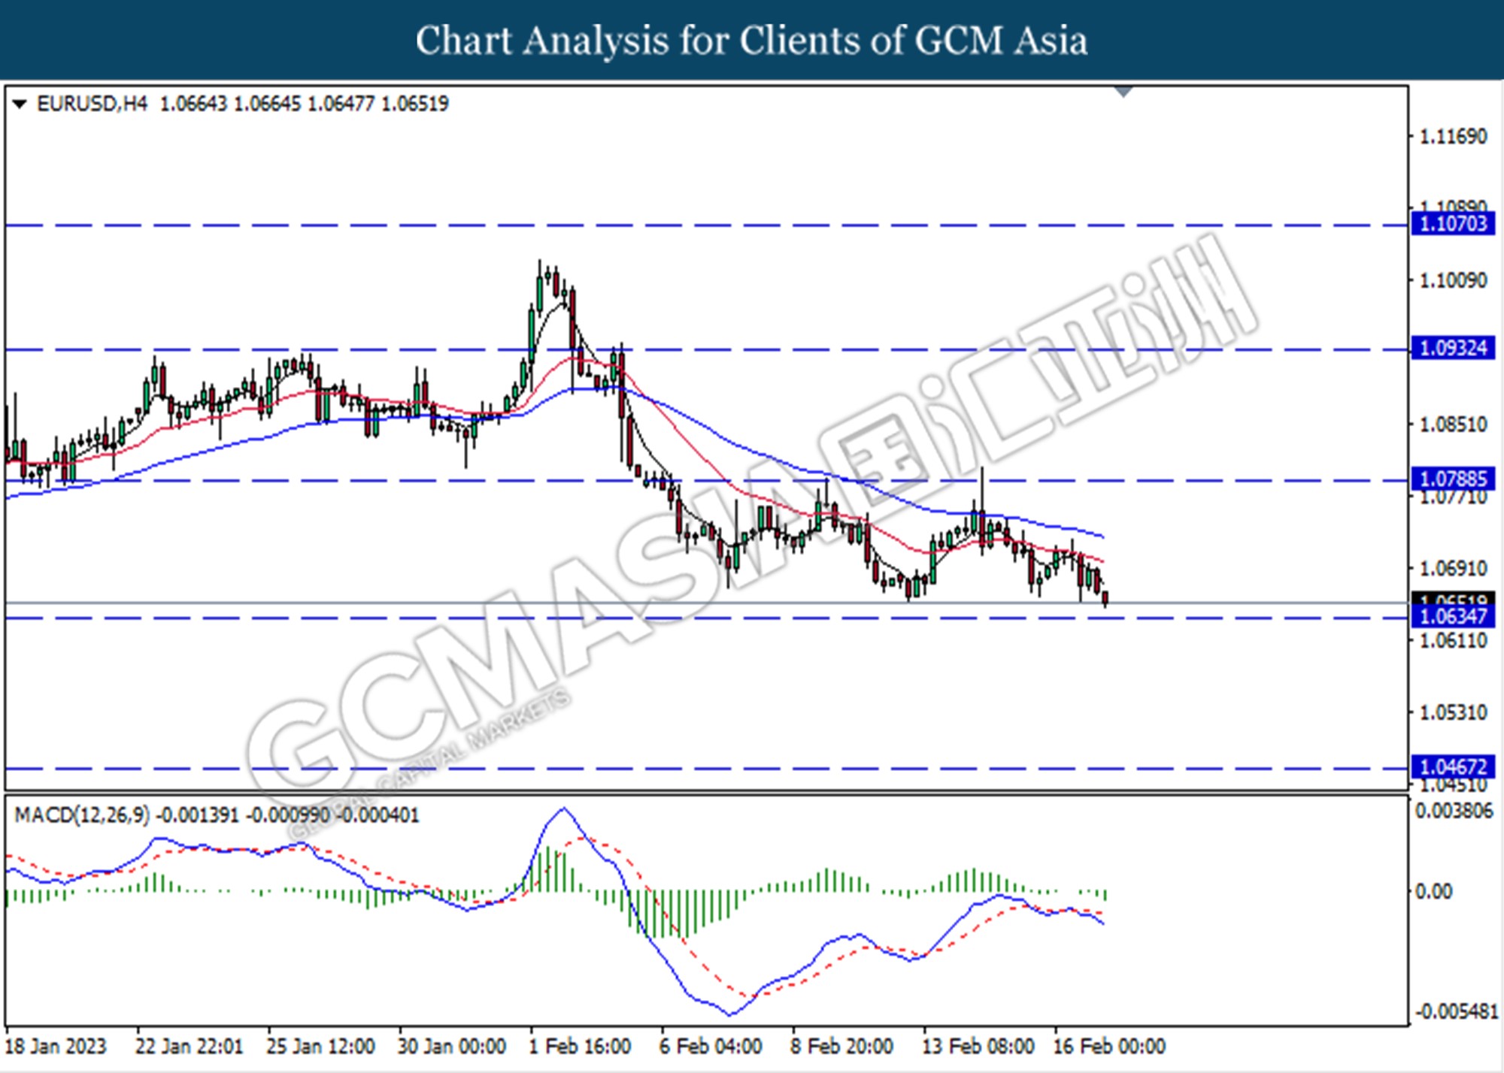Click the Chart Analysis for Clients title banner
The height and width of the screenshot is (1073, 1504).
click(x=751, y=40)
